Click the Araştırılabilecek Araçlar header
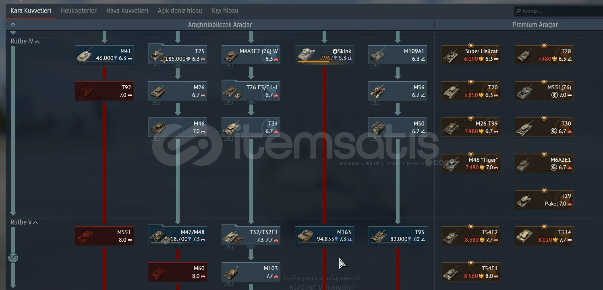603x290 pixels. (220, 25)
